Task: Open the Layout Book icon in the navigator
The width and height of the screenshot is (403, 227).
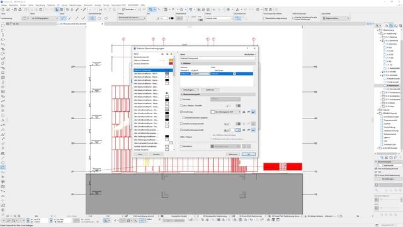Action: [396, 26]
